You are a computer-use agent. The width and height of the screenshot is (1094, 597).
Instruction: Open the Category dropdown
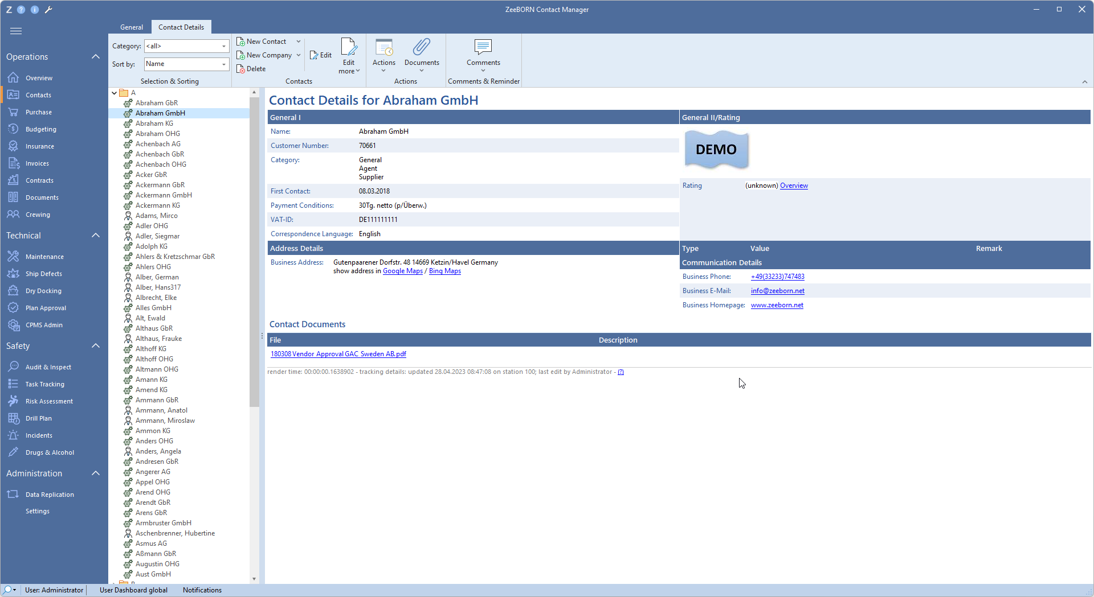click(x=223, y=46)
